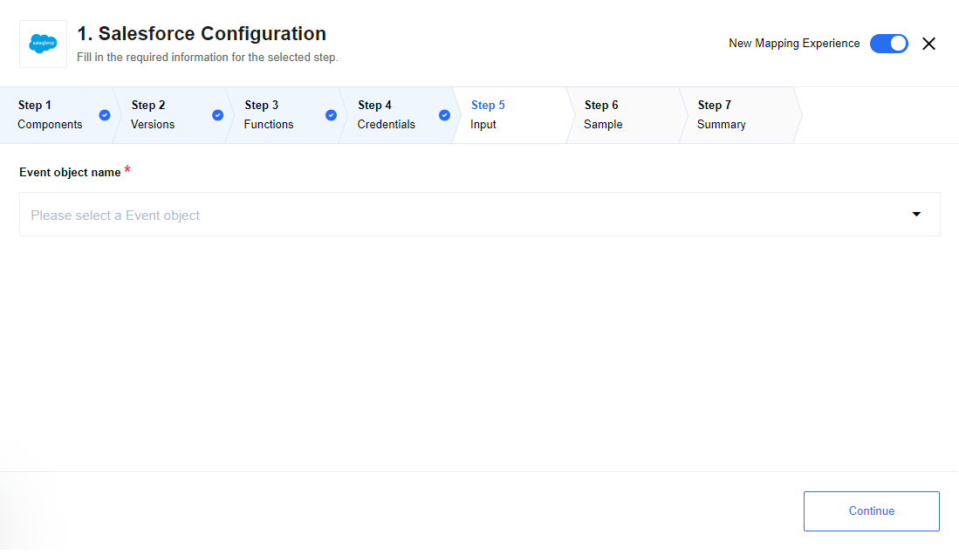Close the Salesforce Configuration dialog

click(928, 44)
